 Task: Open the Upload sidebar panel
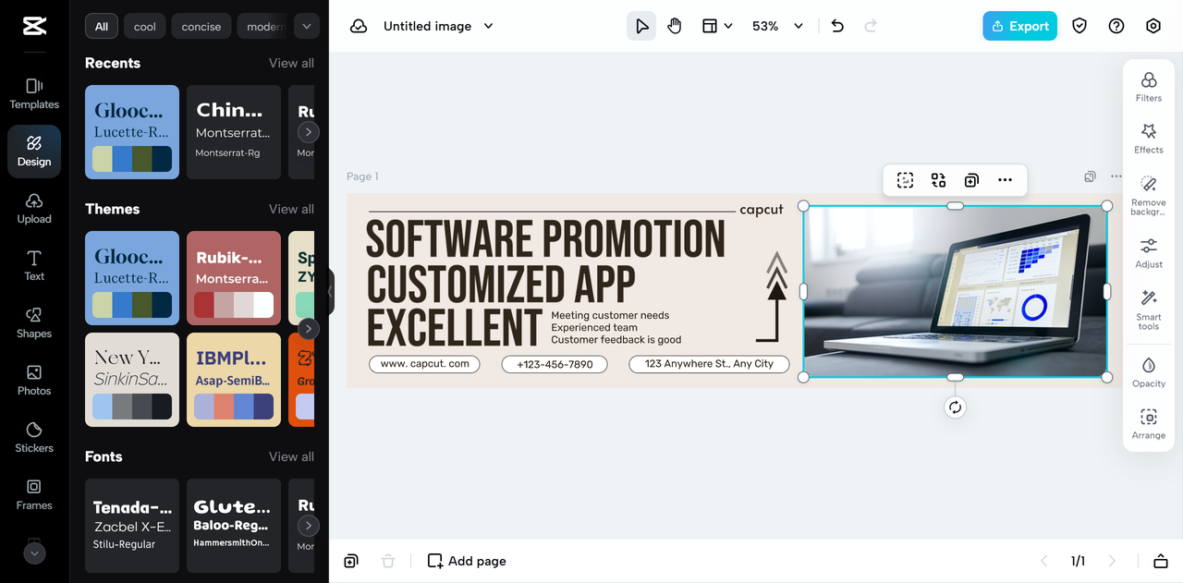point(34,209)
